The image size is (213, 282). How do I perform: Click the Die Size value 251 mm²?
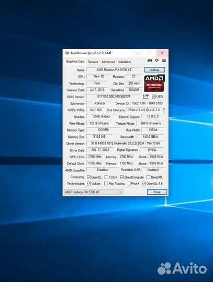[x=133, y=83]
